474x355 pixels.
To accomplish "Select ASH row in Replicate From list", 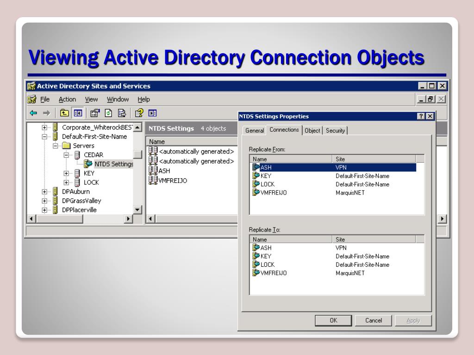I will (x=334, y=167).
